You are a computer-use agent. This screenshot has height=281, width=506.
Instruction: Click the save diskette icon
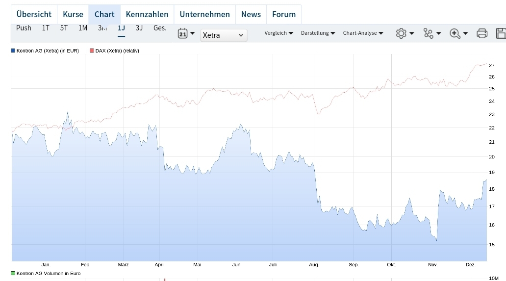click(x=501, y=33)
